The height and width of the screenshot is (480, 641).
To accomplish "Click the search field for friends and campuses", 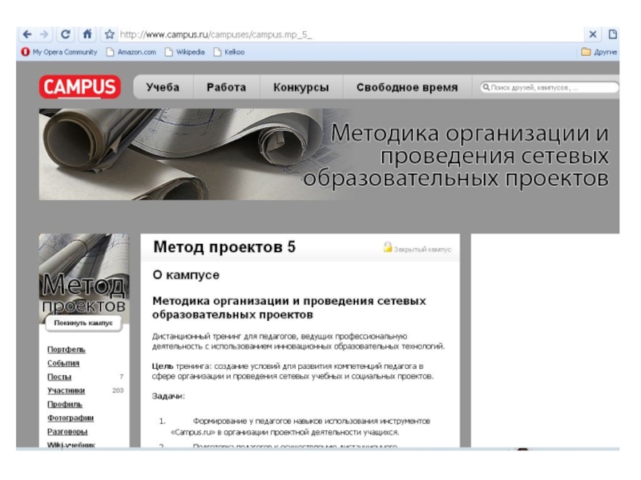I will click(549, 87).
